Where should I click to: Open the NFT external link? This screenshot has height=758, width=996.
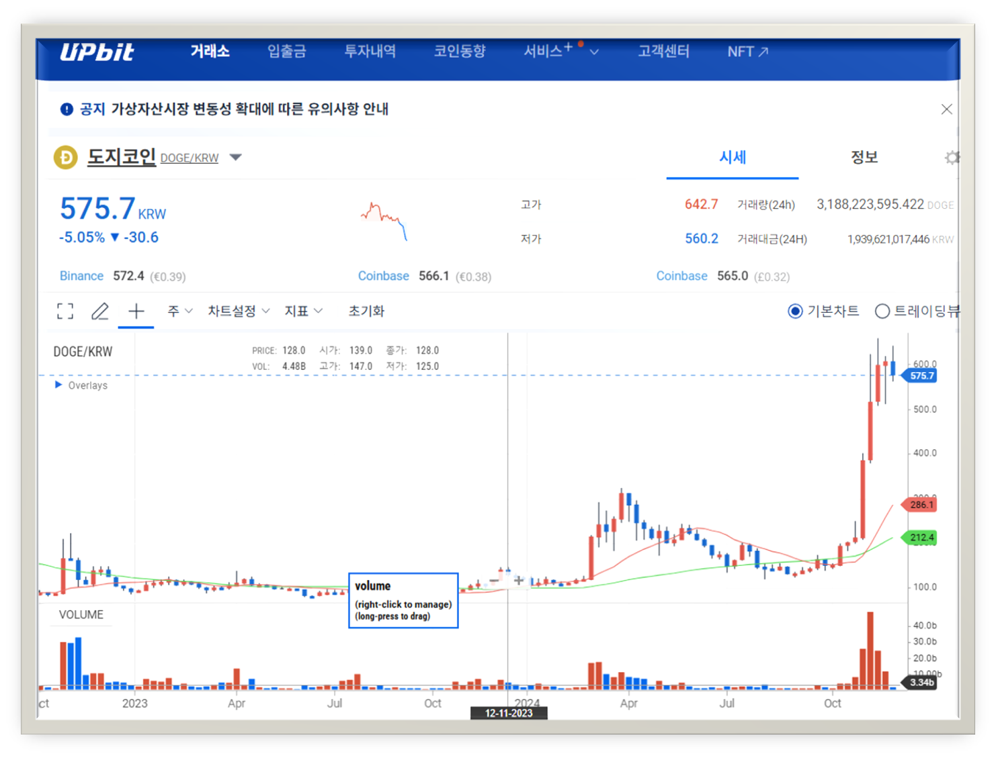pyautogui.click(x=747, y=52)
